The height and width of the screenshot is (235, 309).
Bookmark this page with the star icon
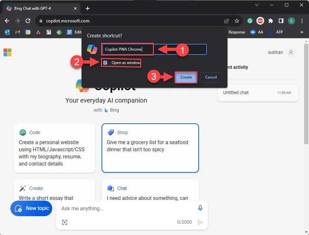[x=237, y=21]
